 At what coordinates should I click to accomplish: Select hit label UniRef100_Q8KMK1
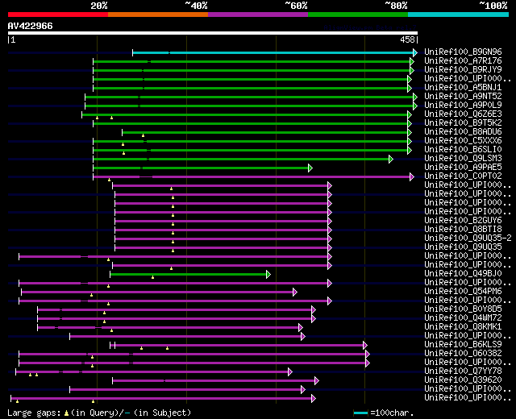click(463, 327)
